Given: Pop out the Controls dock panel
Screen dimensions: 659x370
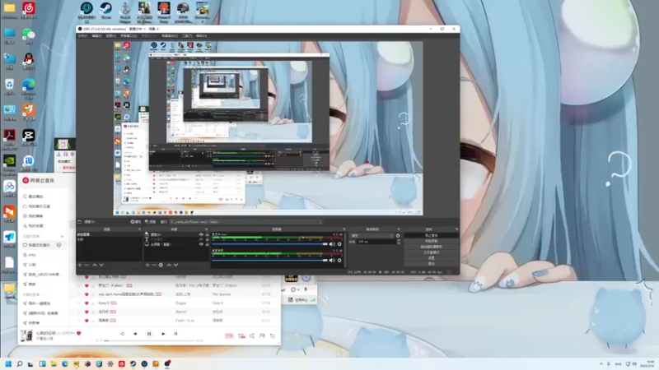Looking at the screenshot, I should coord(457,229).
